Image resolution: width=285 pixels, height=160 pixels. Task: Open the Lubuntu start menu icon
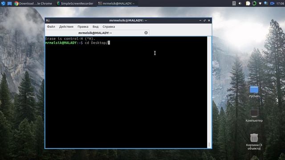[3, 3]
